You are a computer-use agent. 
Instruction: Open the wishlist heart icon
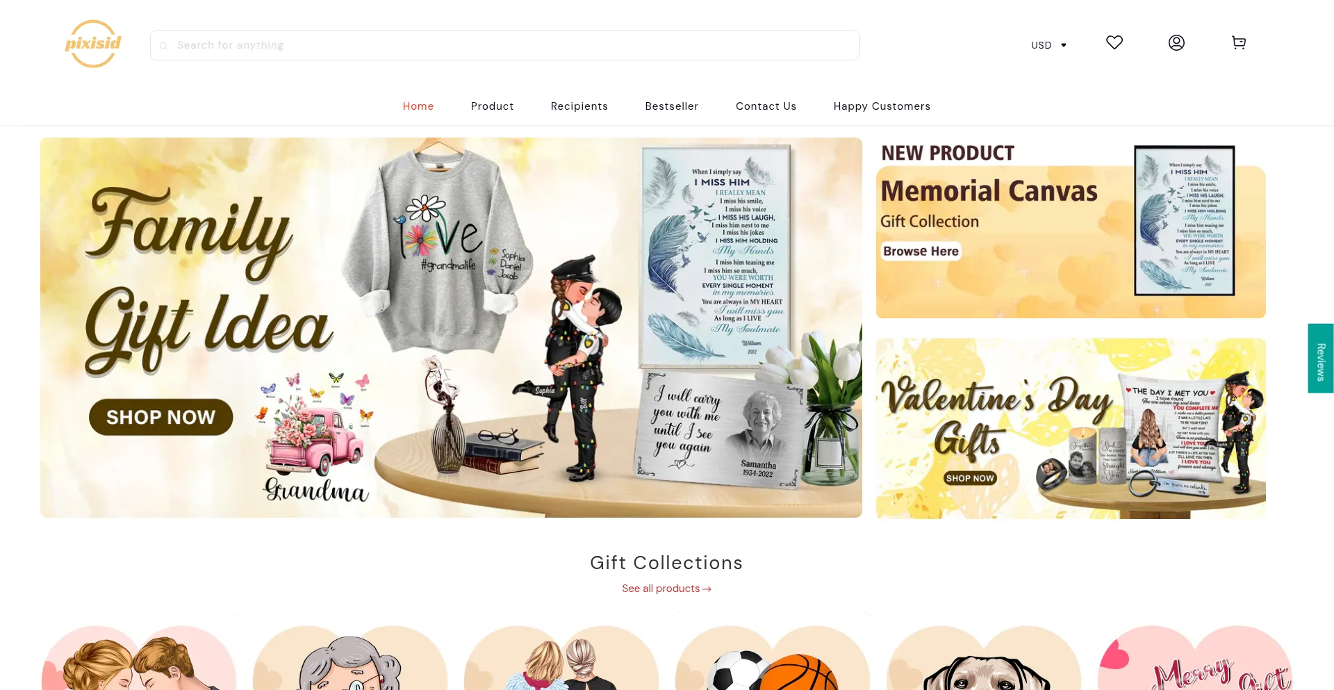pyautogui.click(x=1114, y=42)
